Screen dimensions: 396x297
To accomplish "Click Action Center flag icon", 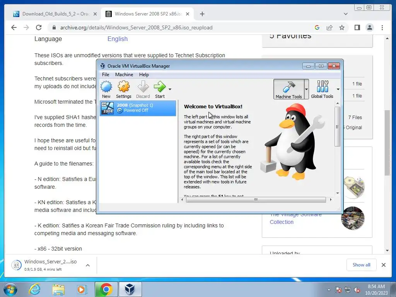I will tap(338, 290).
